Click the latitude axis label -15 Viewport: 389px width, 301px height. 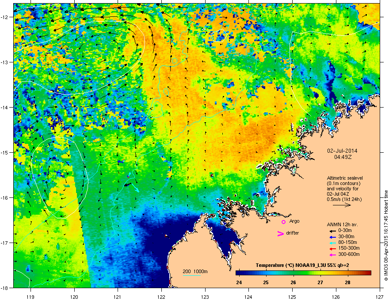tap(4, 152)
